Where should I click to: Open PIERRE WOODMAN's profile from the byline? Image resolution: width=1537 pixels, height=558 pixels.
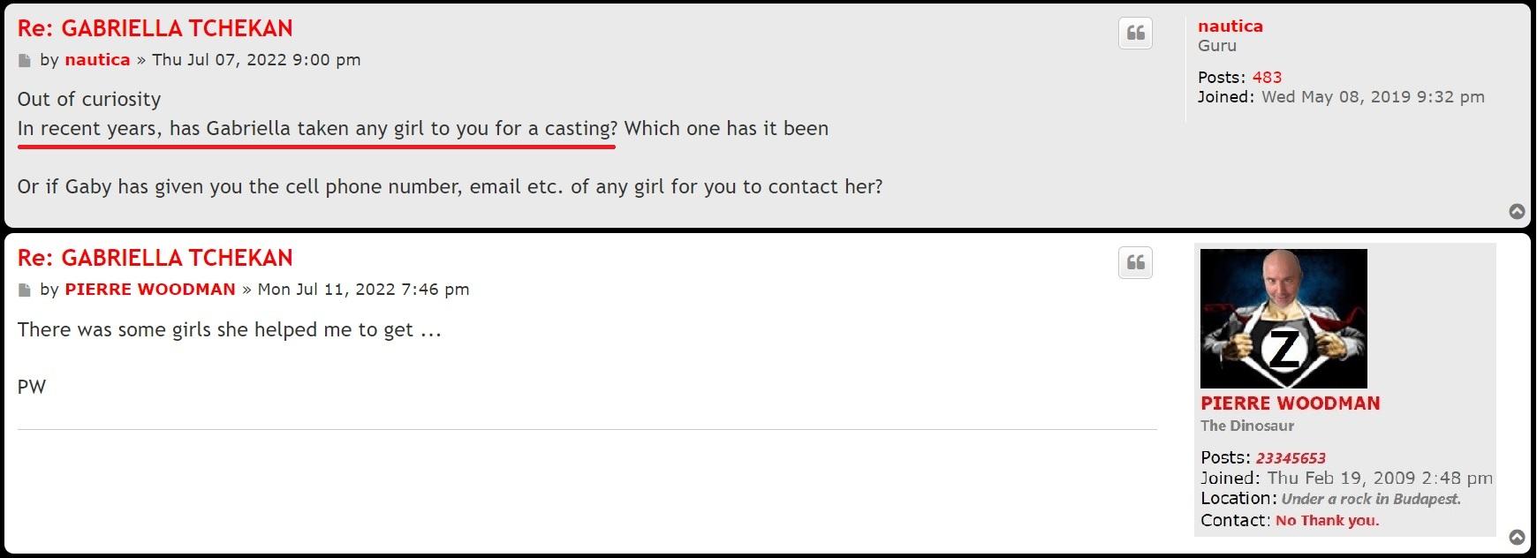tap(150, 290)
